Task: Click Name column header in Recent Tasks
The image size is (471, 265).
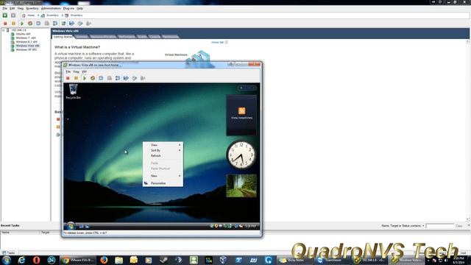Action: (20, 233)
